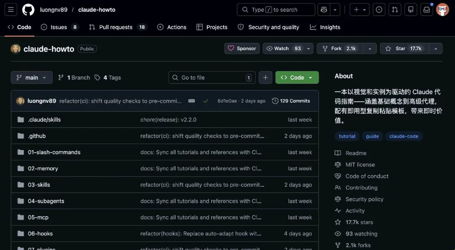
Task: Expand the Star lists dropdown arrow
Action: coord(436,48)
